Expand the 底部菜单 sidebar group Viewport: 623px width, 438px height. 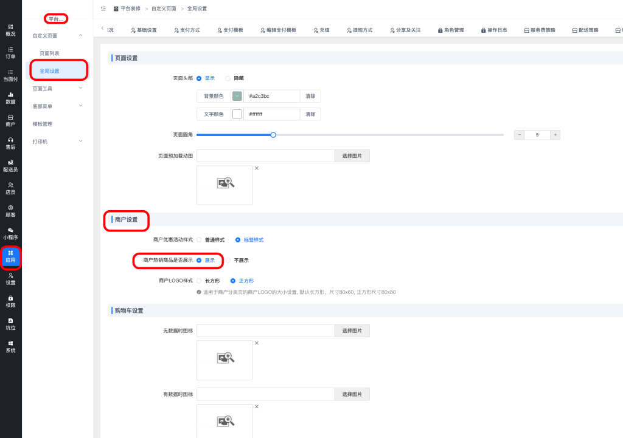tap(58, 106)
